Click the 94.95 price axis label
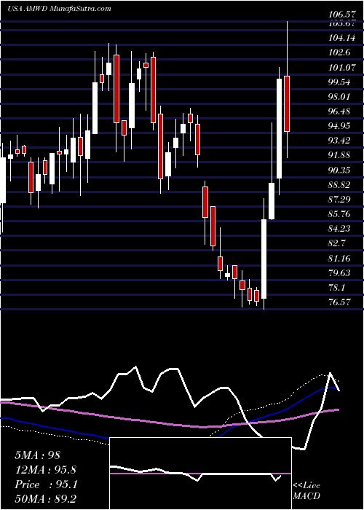 pyautogui.click(x=339, y=125)
